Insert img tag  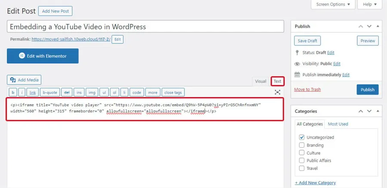coord(92,92)
